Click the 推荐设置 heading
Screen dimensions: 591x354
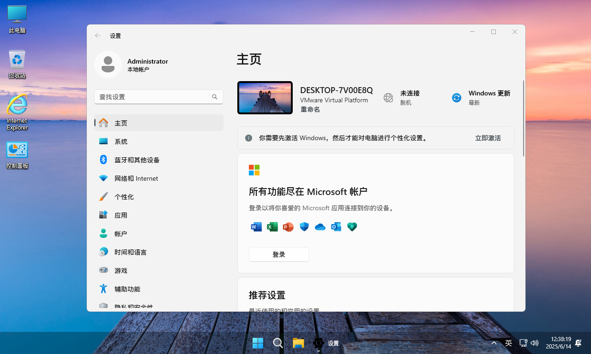[x=267, y=295]
